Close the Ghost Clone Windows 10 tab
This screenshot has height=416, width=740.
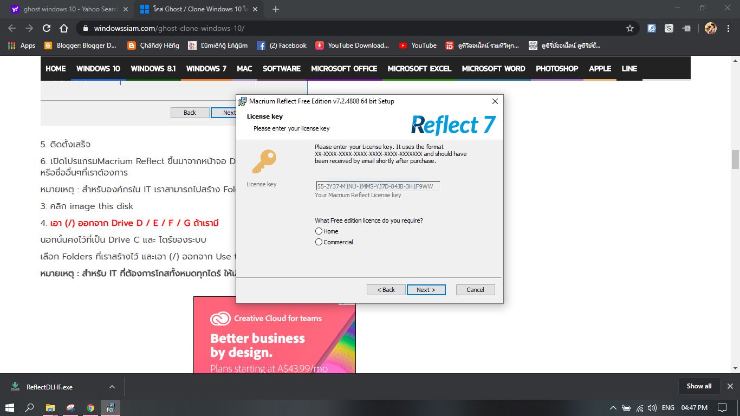(x=255, y=9)
